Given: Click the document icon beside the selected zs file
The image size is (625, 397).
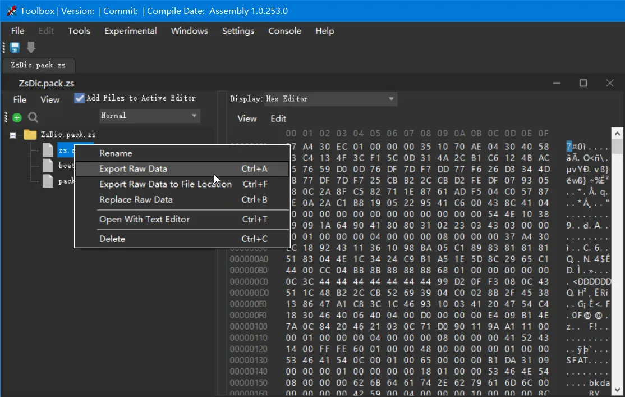Looking at the screenshot, I should tap(48, 150).
